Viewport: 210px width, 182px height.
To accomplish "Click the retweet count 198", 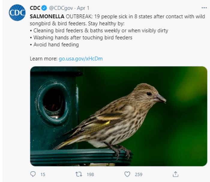I will click(x=90, y=174).
